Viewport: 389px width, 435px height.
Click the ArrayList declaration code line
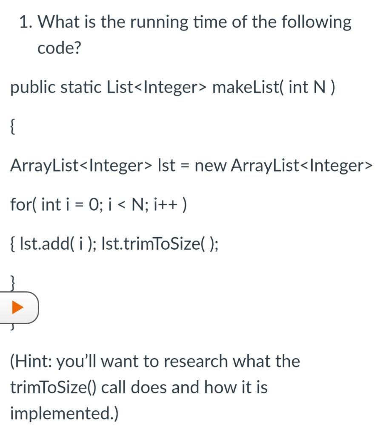pos(192,166)
